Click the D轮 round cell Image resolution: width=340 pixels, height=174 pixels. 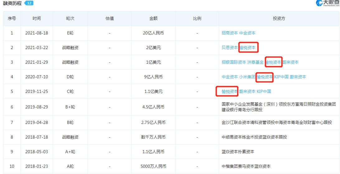(x=70, y=77)
